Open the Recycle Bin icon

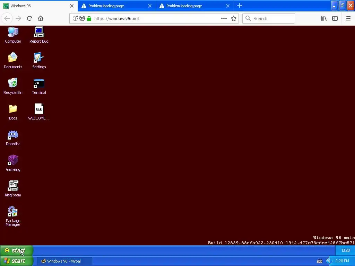coord(13,86)
